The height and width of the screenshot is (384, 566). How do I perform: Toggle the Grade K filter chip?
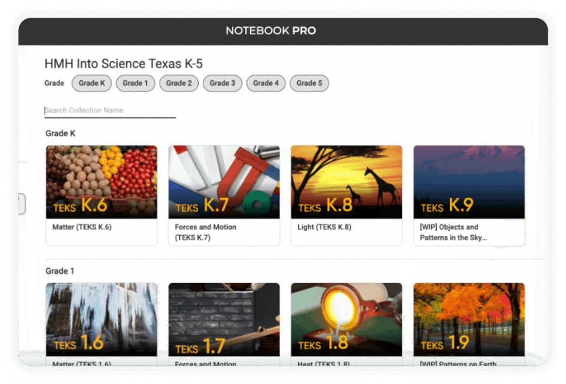point(91,83)
